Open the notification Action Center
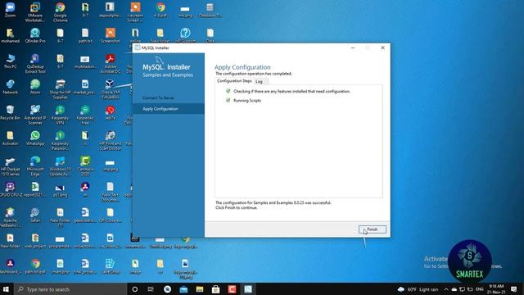 pyautogui.click(x=514, y=289)
